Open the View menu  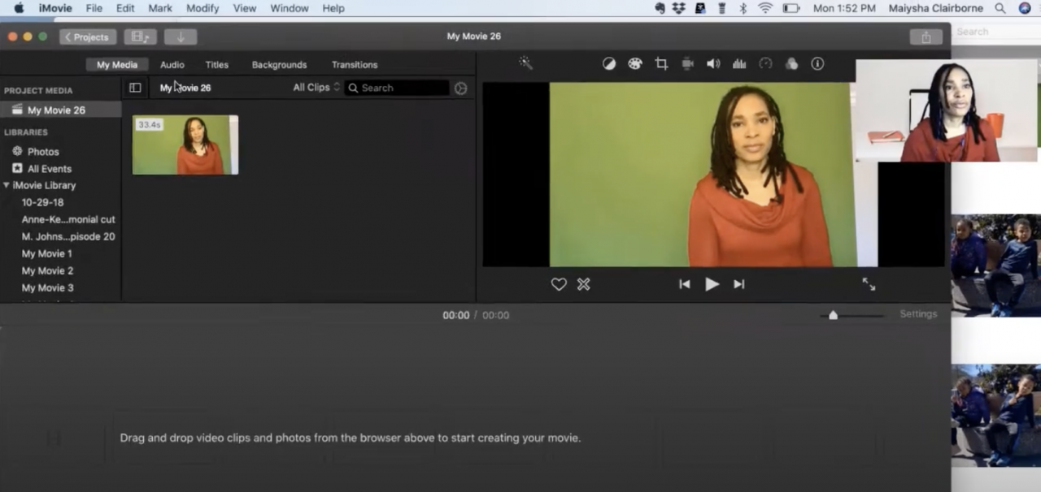pos(245,8)
